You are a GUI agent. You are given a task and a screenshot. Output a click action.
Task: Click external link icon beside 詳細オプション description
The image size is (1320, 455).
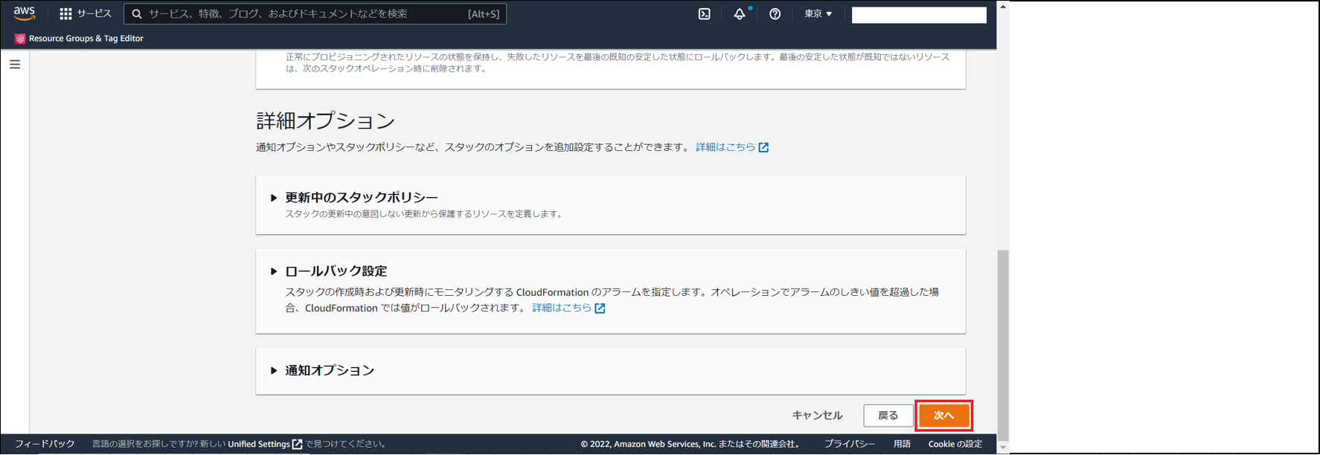(x=763, y=147)
